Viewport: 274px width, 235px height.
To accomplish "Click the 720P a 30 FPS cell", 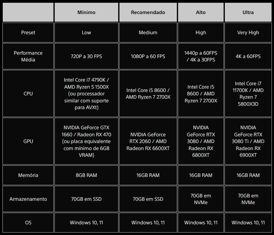I will (x=86, y=56).
